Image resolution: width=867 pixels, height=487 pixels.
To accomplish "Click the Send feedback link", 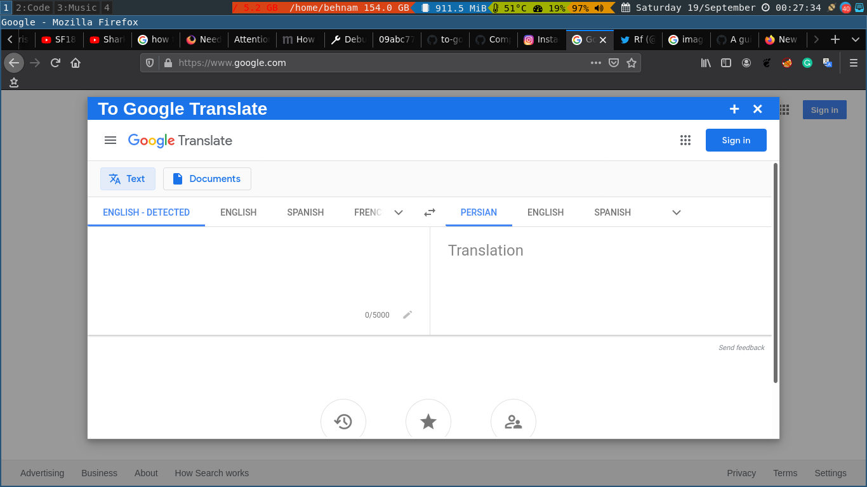I will coord(741,347).
